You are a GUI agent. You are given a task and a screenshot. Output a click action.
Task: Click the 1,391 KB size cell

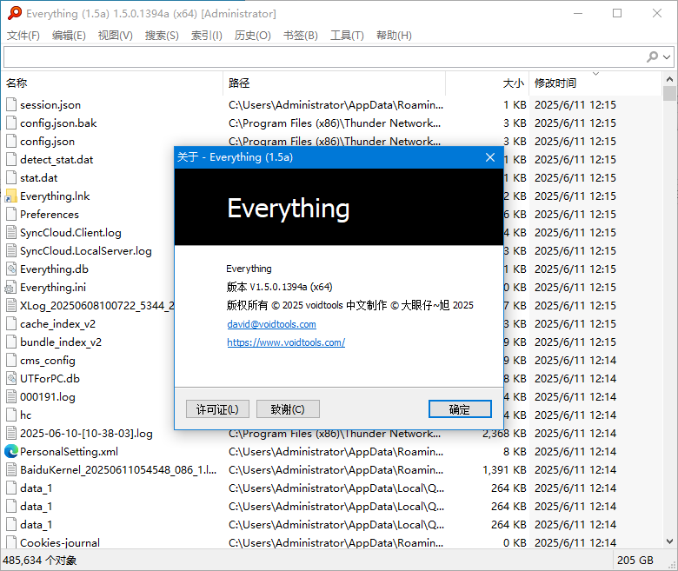[505, 470]
